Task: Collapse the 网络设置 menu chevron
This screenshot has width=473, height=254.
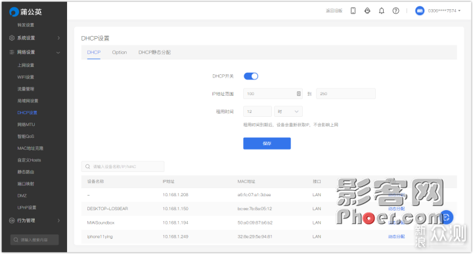Action: coord(58,53)
